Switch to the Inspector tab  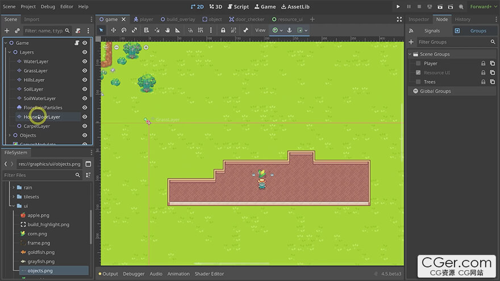pyautogui.click(x=419, y=19)
